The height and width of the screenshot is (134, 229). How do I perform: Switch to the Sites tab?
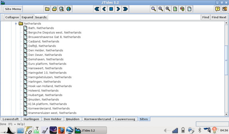(x=144, y=119)
